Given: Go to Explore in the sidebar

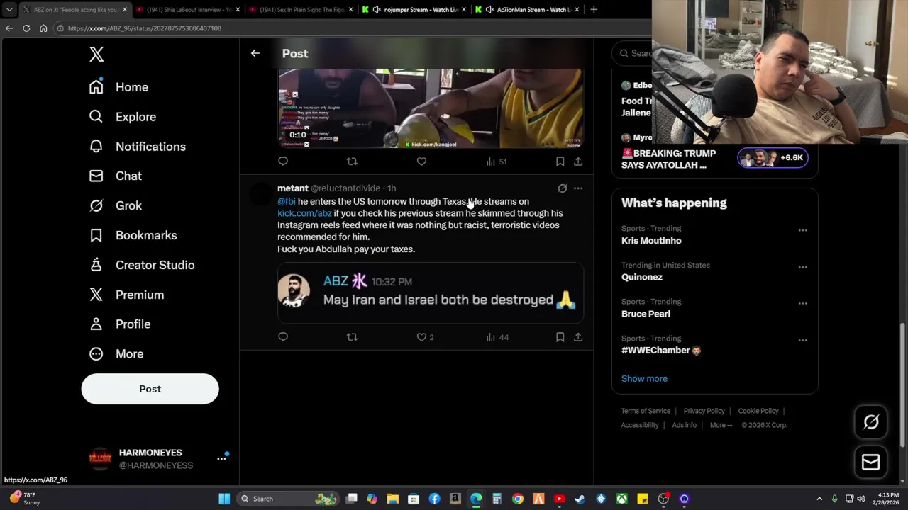Looking at the screenshot, I should [122, 117].
